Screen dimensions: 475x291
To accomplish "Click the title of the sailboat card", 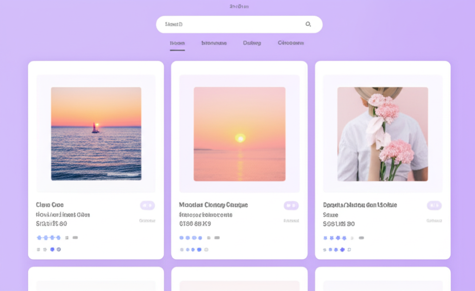I will (x=50, y=205).
